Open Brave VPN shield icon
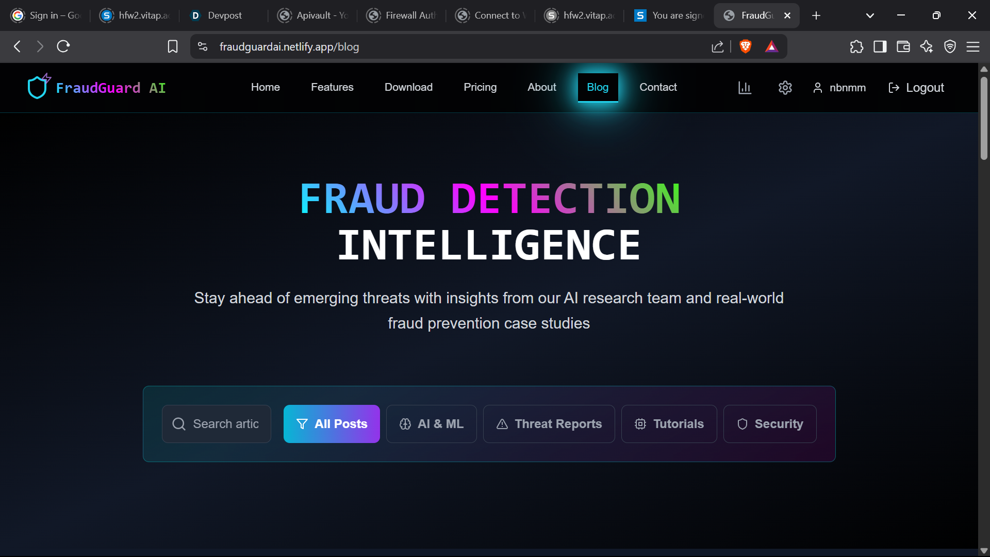 tap(950, 46)
